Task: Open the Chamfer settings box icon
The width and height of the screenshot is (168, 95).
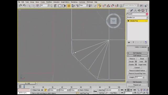Action: click(136, 65)
